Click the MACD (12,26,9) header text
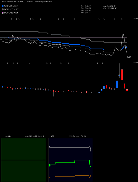Screen dimensions: 138x182 click(x=25, y=136)
